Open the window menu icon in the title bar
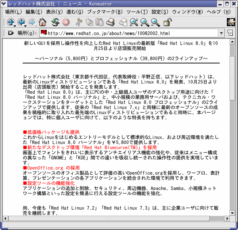The width and height of the screenshot is (238, 230). (4, 4)
